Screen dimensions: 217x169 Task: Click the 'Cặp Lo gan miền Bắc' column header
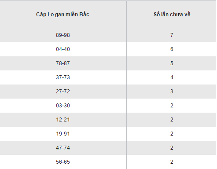pyautogui.click(x=63, y=15)
